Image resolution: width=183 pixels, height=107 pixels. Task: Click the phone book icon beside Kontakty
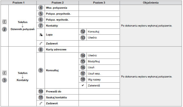pos(4,73)
